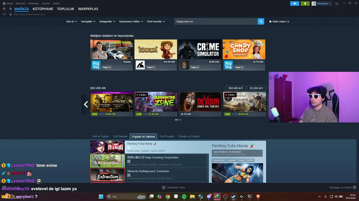
Task: Show hidden system tray icons
Action: (x=319, y=197)
